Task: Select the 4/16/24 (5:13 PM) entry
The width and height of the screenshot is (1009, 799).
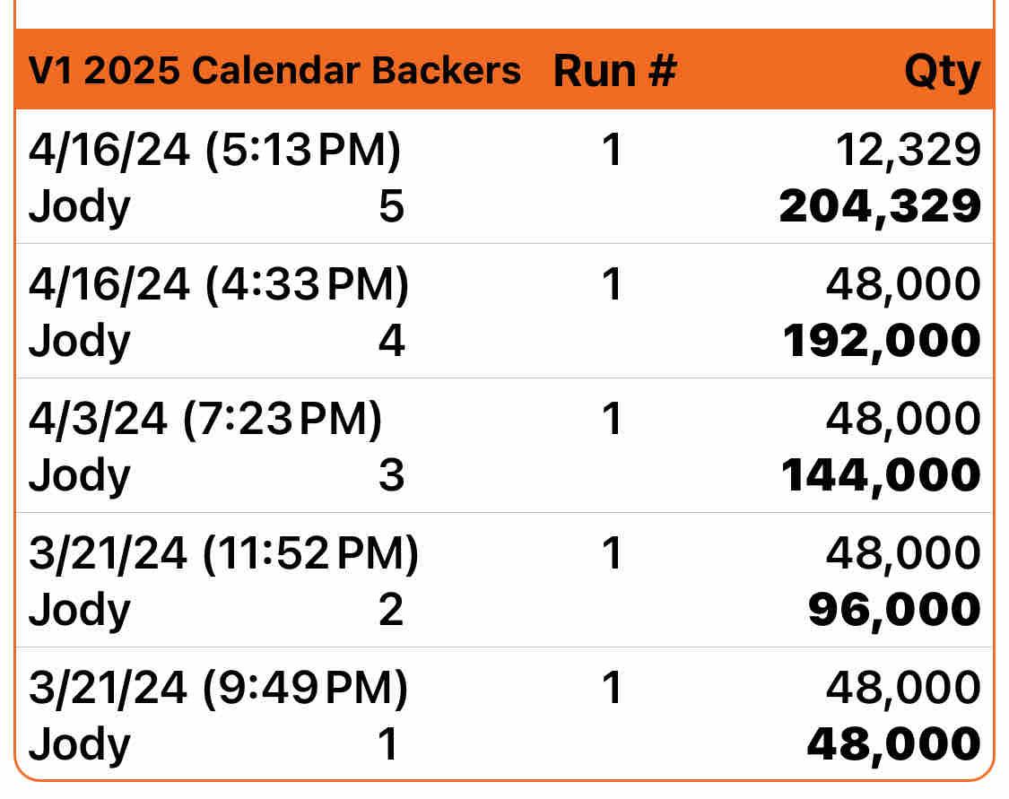Action: click(214, 150)
